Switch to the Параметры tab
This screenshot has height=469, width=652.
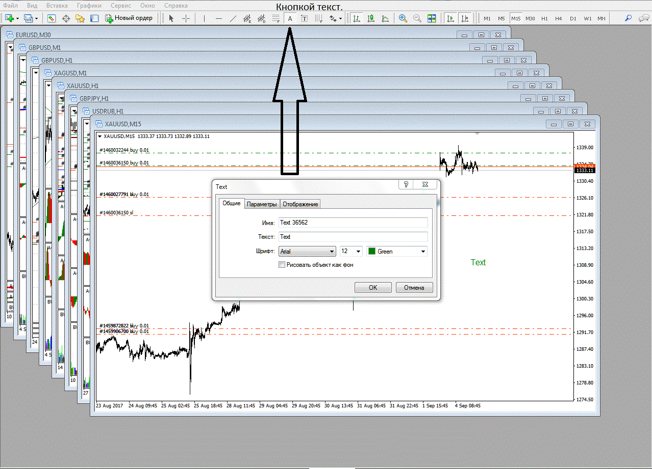(262, 204)
